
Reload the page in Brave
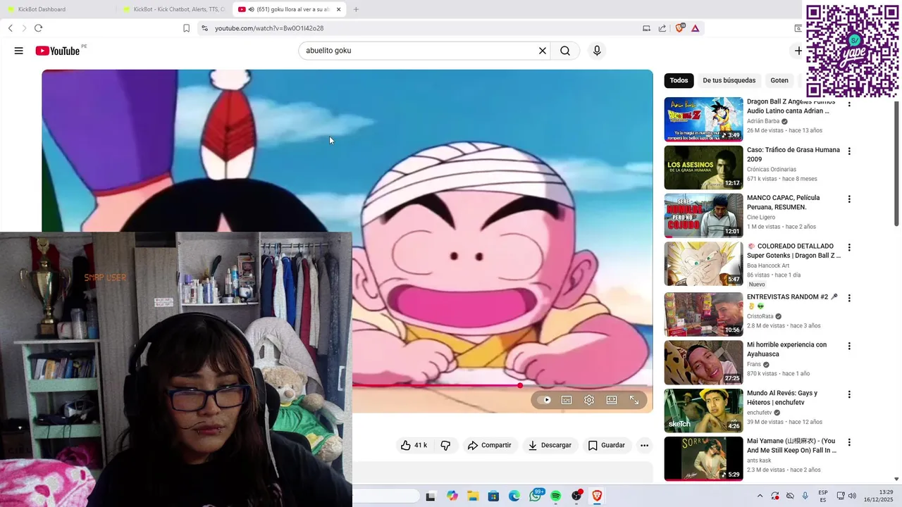coord(38,28)
